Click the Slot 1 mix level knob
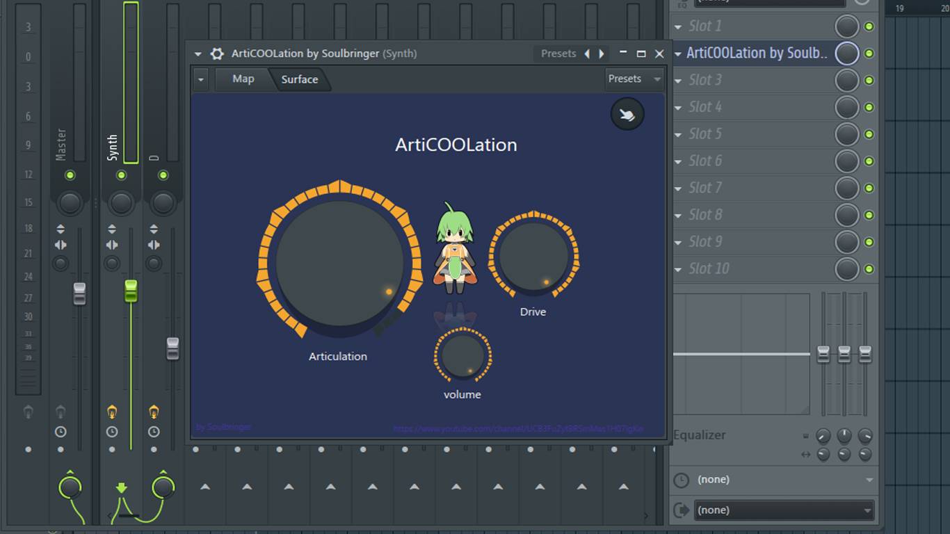Screen dimensions: 950x534 tap(846, 26)
